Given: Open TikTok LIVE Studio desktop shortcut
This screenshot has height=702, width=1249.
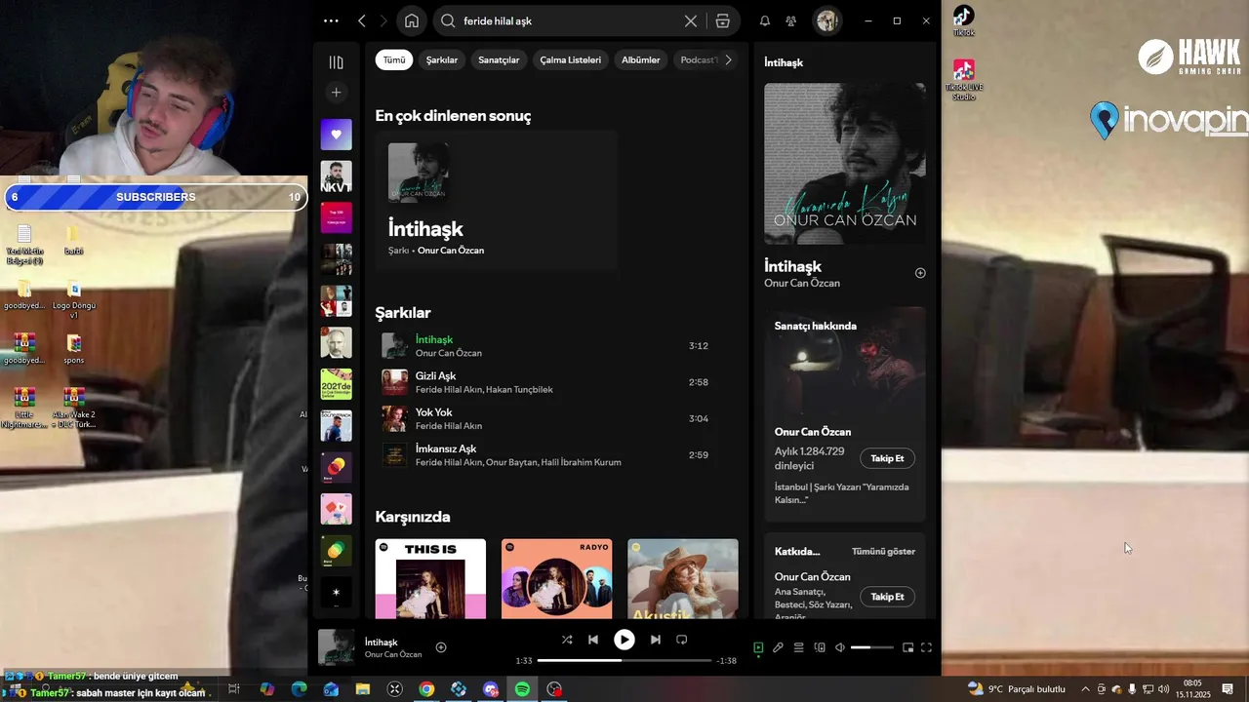Looking at the screenshot, I should (964, 79).
